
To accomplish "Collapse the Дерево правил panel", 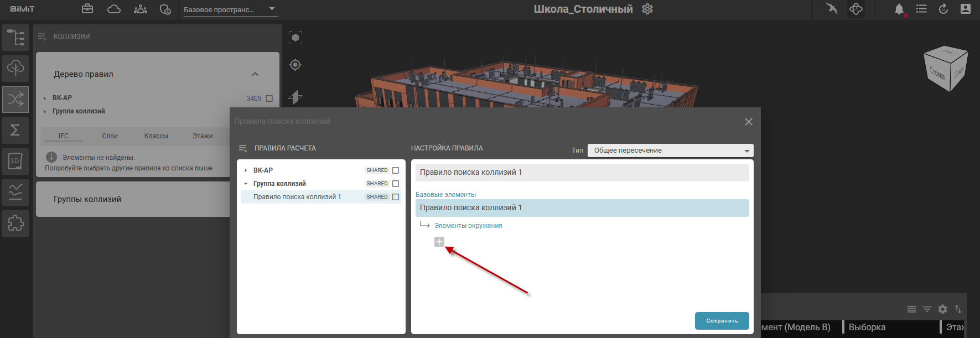I will 255,74.
